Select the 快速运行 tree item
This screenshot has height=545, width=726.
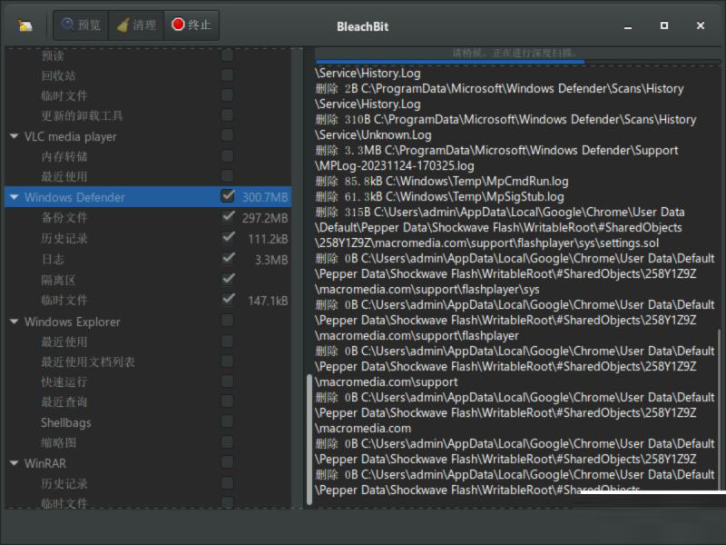[64, 381]
